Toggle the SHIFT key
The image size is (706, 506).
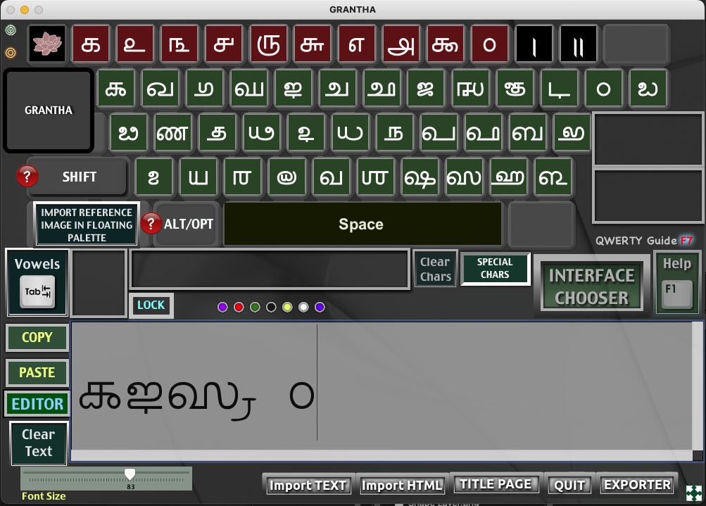79,177
